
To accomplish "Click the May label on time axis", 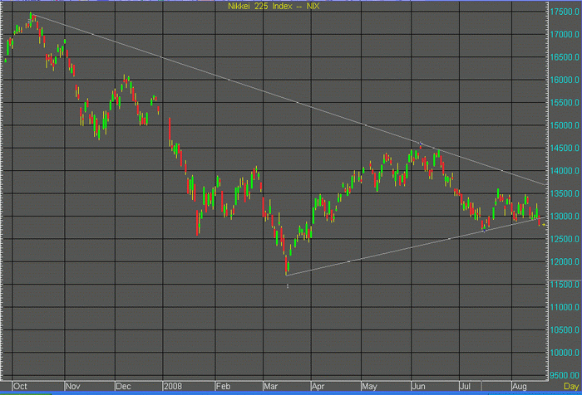I will 369,387.
